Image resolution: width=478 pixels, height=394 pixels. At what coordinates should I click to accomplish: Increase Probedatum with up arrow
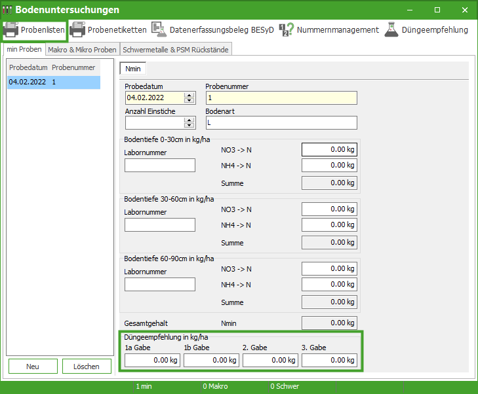pyautogui.click(x=189, y=96)
